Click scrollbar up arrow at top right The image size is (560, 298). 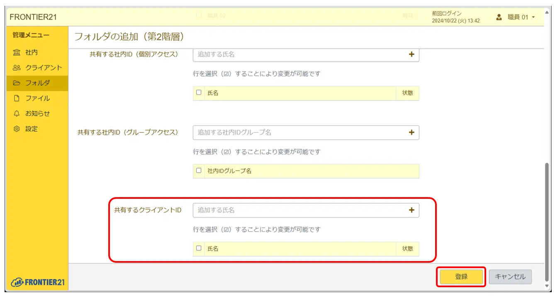(x=547, y=13)
